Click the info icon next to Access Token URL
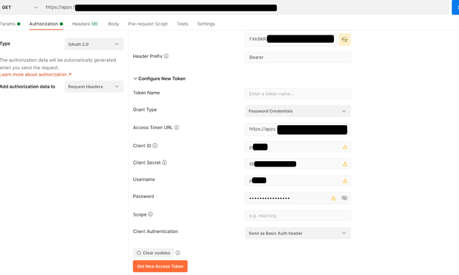This screenshot has width=459, height=275. pos(177,127)
